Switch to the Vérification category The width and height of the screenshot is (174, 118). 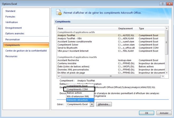click(12, 22)
